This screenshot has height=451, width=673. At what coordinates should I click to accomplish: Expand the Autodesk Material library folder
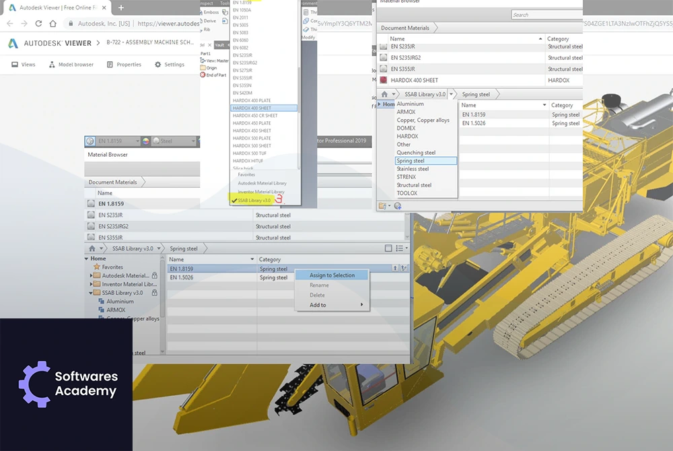91,275
